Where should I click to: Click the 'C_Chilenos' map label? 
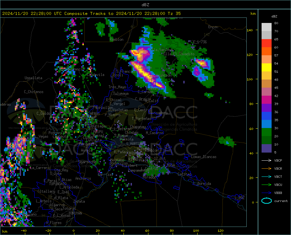pos(34,92)
